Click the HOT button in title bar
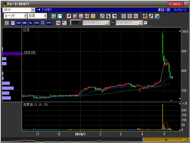The width and height of the screenshot is (190, 143). pos(176,4)
